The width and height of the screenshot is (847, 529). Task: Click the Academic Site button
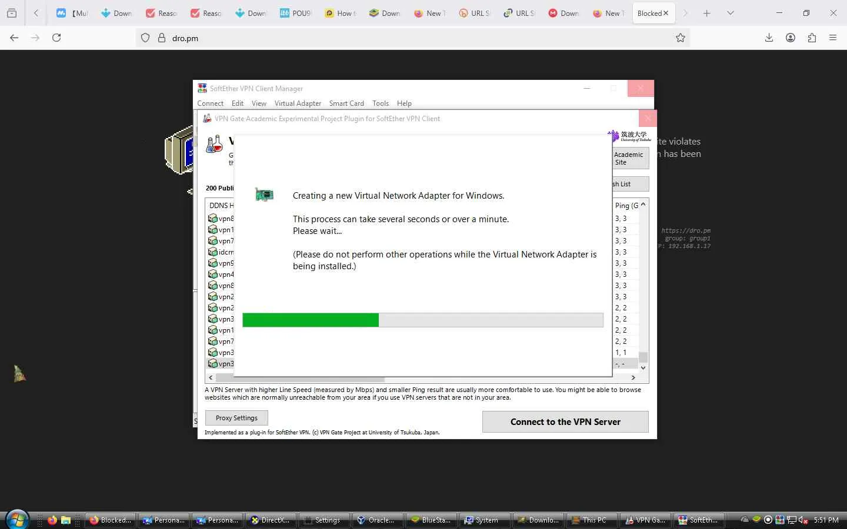coord(631,158)
